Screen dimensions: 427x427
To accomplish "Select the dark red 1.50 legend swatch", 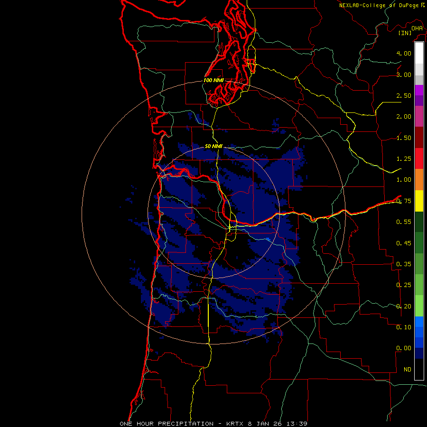I will click(x=419, y=138).
